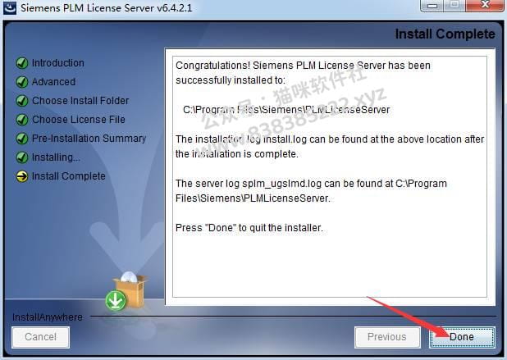The height and width of the screenshot is (360, 507).
Task: Click the checkmark icon beside Installing...
Action: (x=22, y=157)
